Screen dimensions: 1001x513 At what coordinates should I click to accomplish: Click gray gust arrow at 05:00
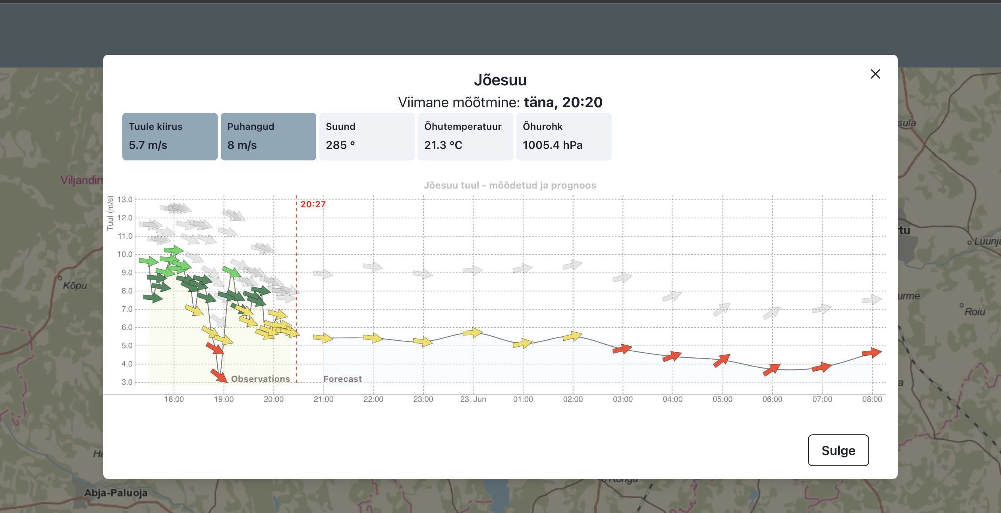click(x=722, y=309)
